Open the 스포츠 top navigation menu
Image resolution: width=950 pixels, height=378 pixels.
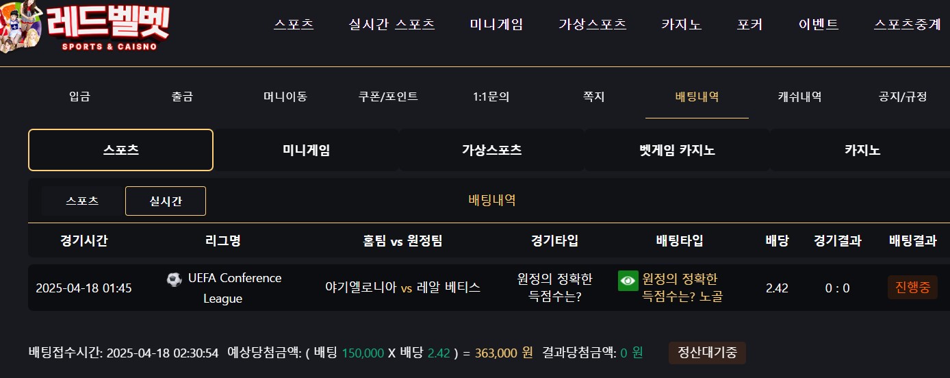(x=294, y=25)
